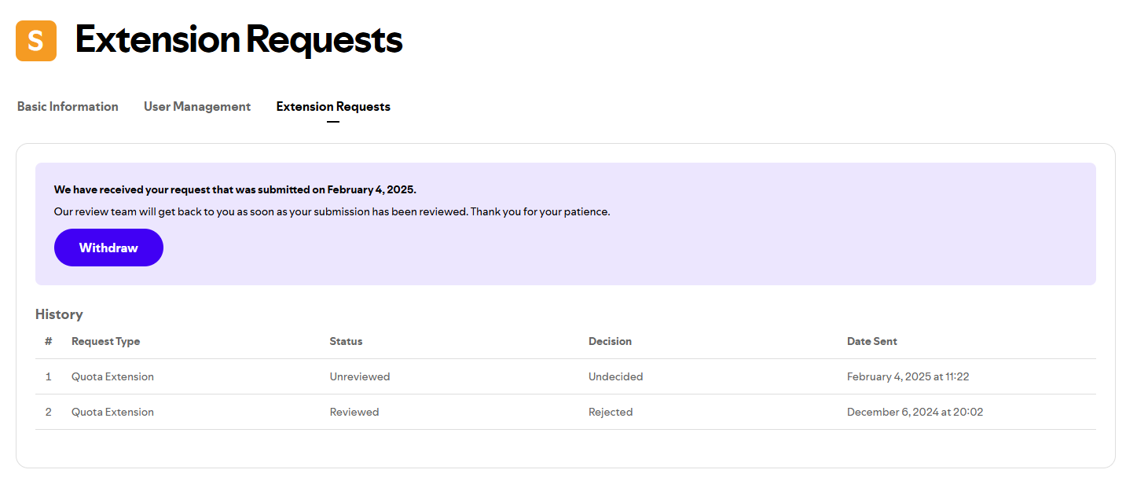Sort by the Request Type column header
This screenshot has width=1126, height=477.
point(105,341)
